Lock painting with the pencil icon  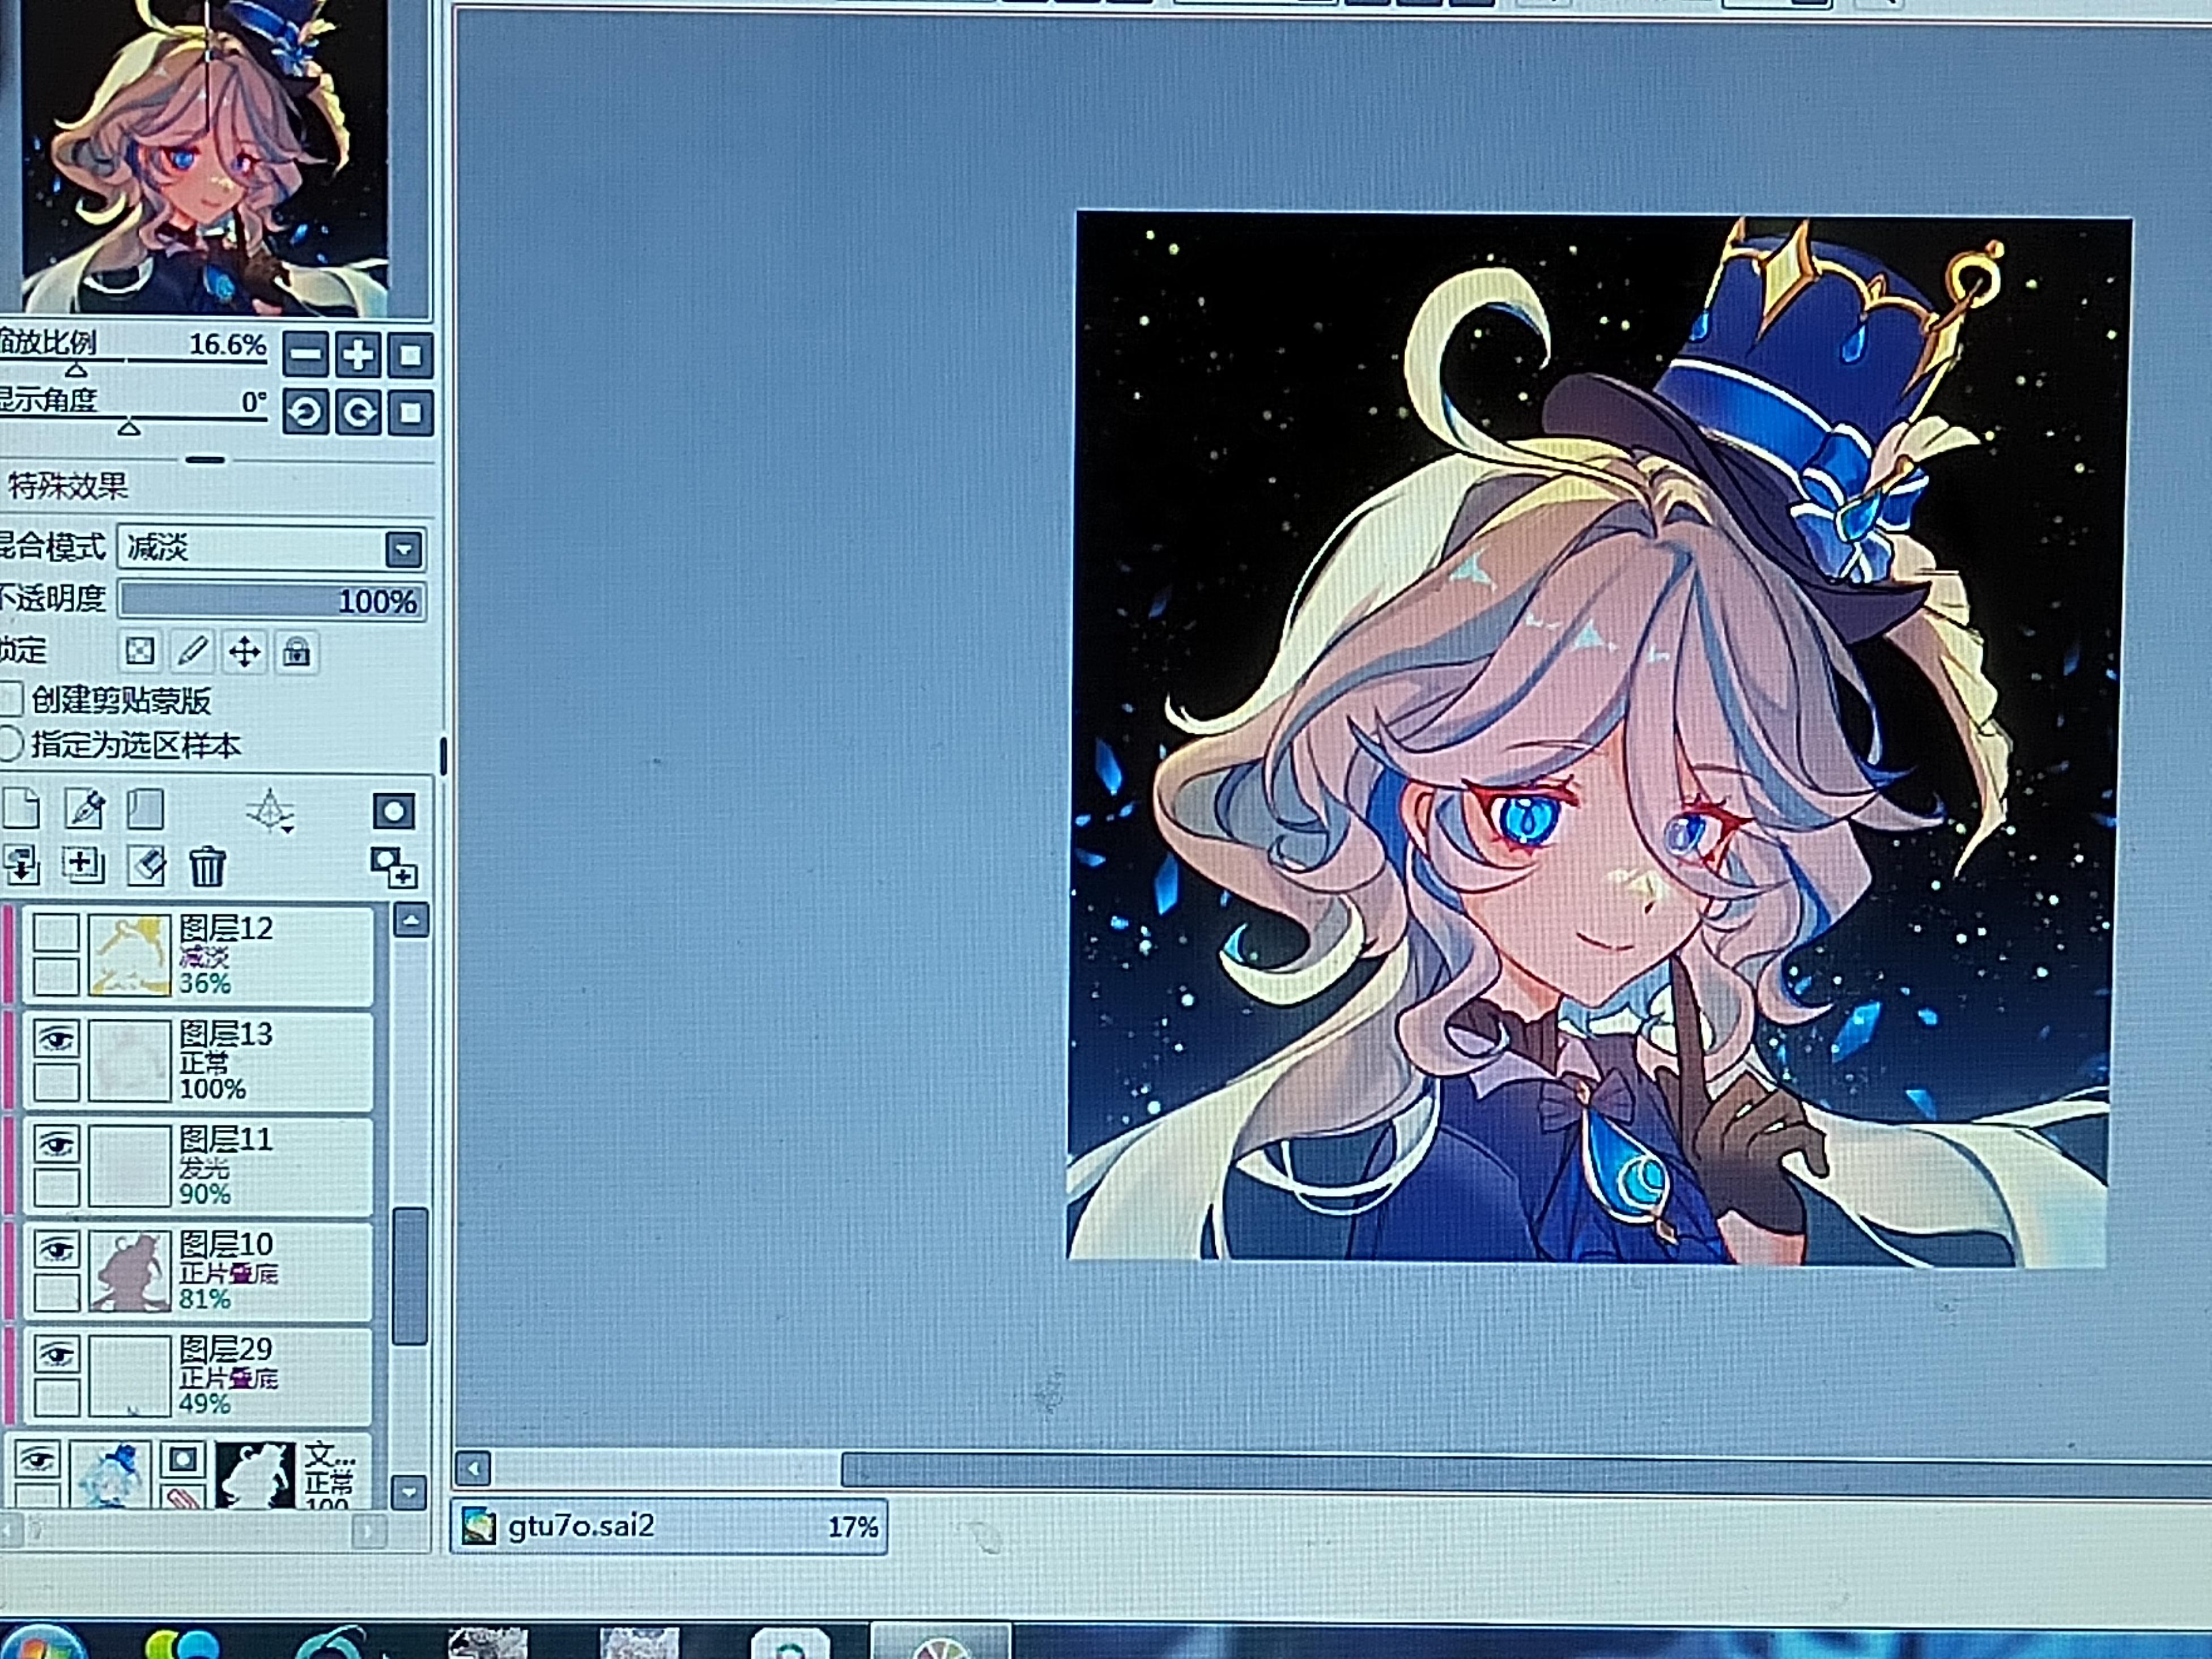[x=192, y=652]
